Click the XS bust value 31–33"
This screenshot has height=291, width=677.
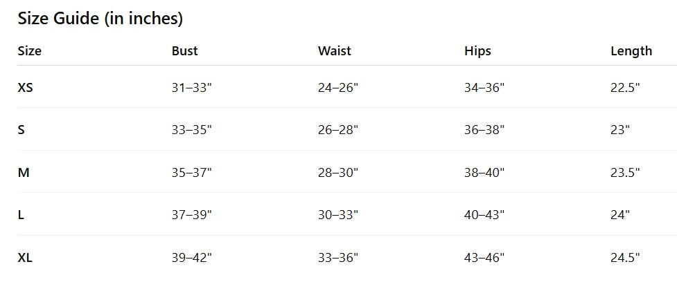(191, 87)
